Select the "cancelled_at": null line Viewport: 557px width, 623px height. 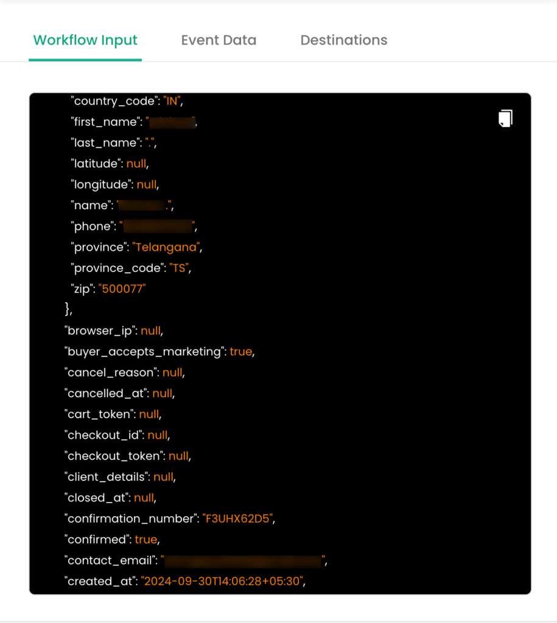120,394
